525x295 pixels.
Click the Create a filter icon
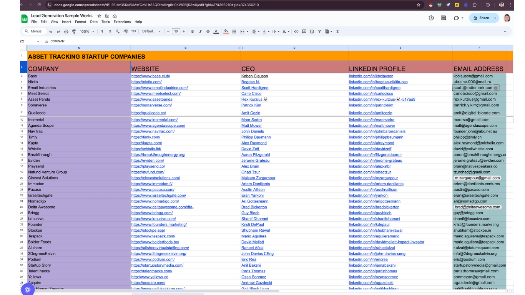click(319, 31)
